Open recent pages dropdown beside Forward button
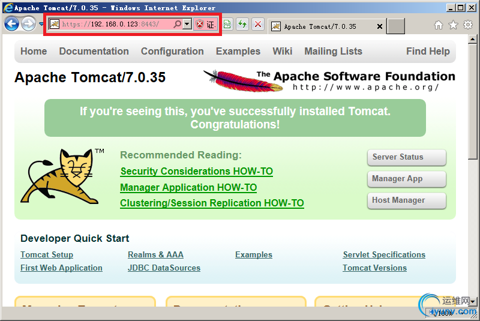 41,24
